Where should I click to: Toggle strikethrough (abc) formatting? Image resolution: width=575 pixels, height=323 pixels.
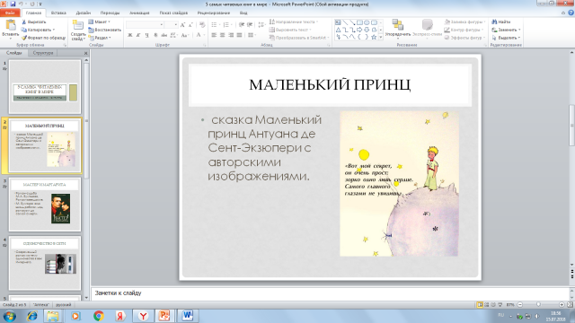tap(164, 35)
